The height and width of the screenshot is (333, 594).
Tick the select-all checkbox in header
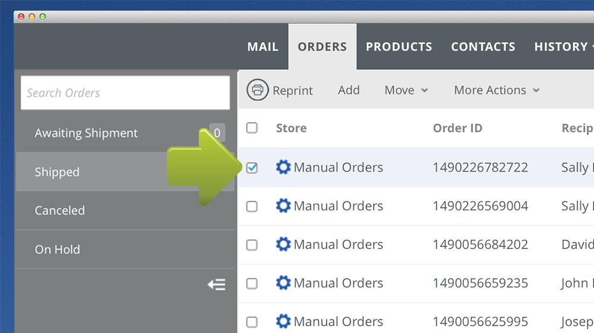(252, 128)
